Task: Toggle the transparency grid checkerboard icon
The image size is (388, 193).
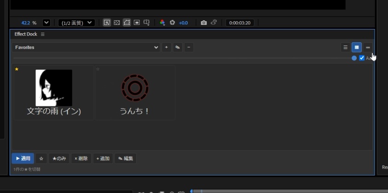Action: (x=116, y=23)
